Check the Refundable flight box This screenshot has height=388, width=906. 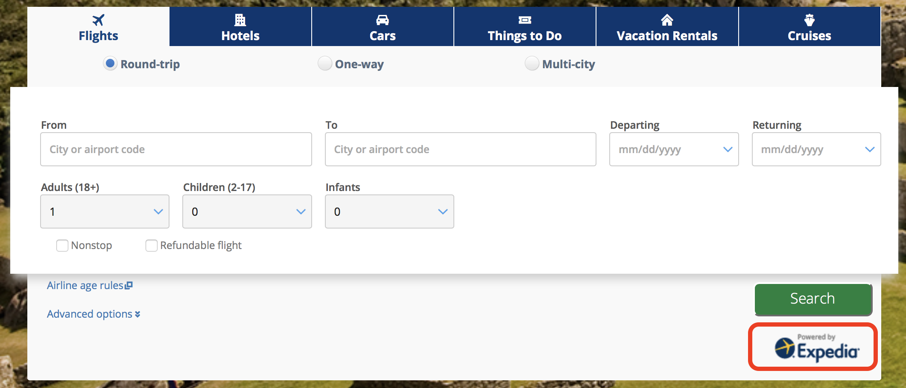pos(152,246)
